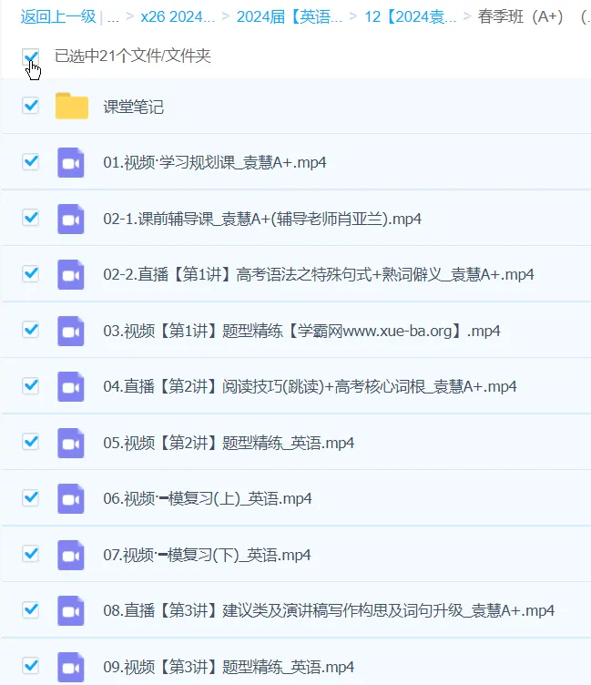The height and width of the screenshot is (685, 591).
Task: Click video icon for 01.视频·学习规划课 file
Action: tap(71, 162)
